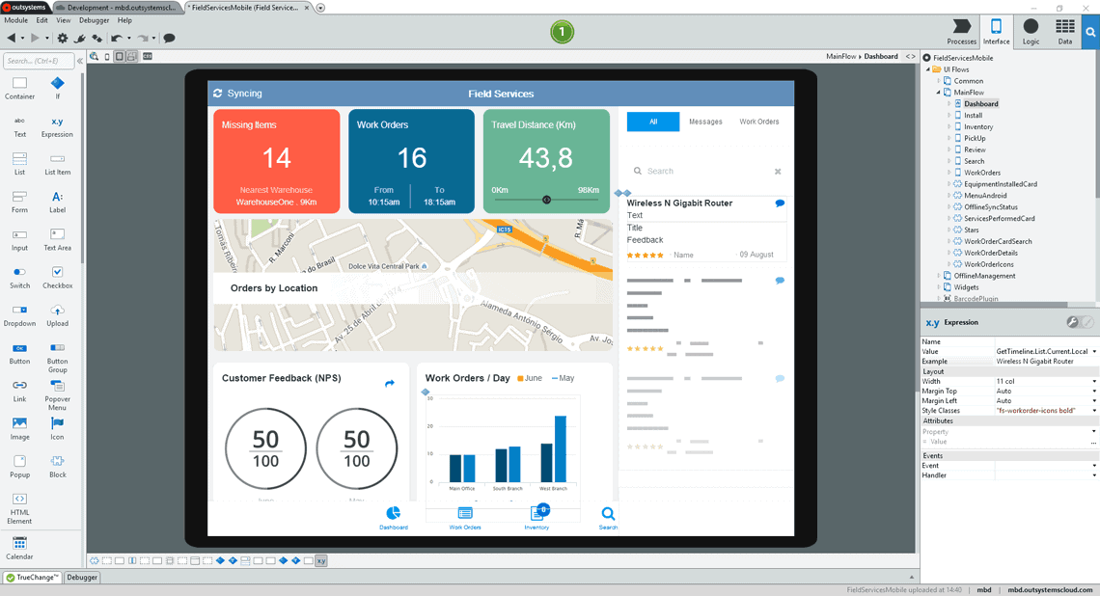The image size is (1100, 596).
Task: Select the Switch widget in toolbox
Action: [x=19, y=278]
